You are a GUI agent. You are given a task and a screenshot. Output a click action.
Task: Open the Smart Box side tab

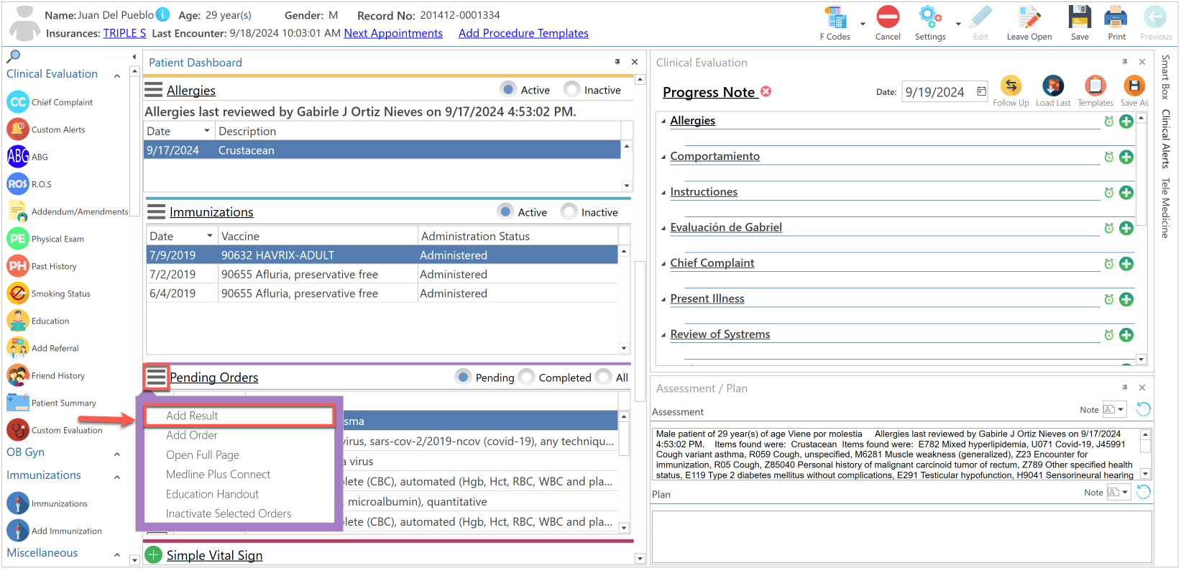1166,77
